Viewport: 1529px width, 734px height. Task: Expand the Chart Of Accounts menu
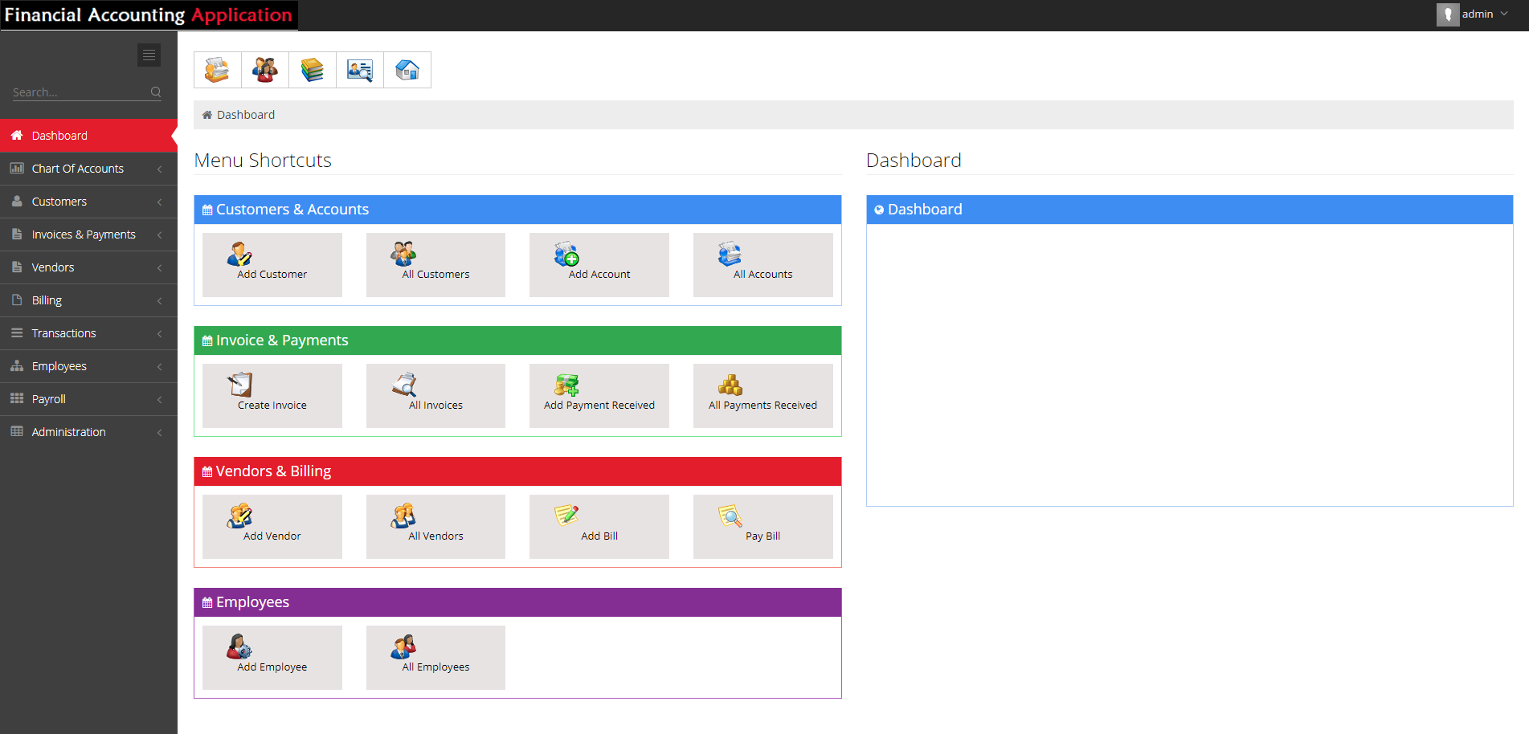[77, 169]
